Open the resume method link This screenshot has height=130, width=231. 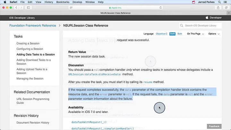point(148,82)
